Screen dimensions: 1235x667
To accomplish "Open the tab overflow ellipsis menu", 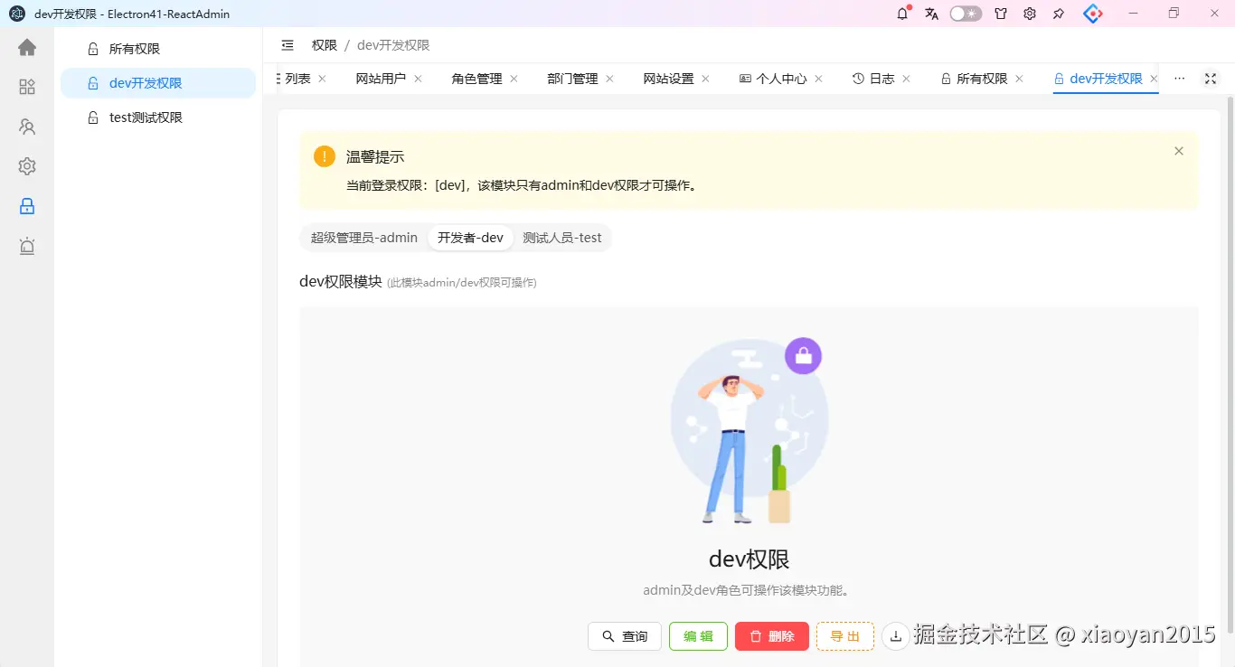I will [x=1179, y=79].
